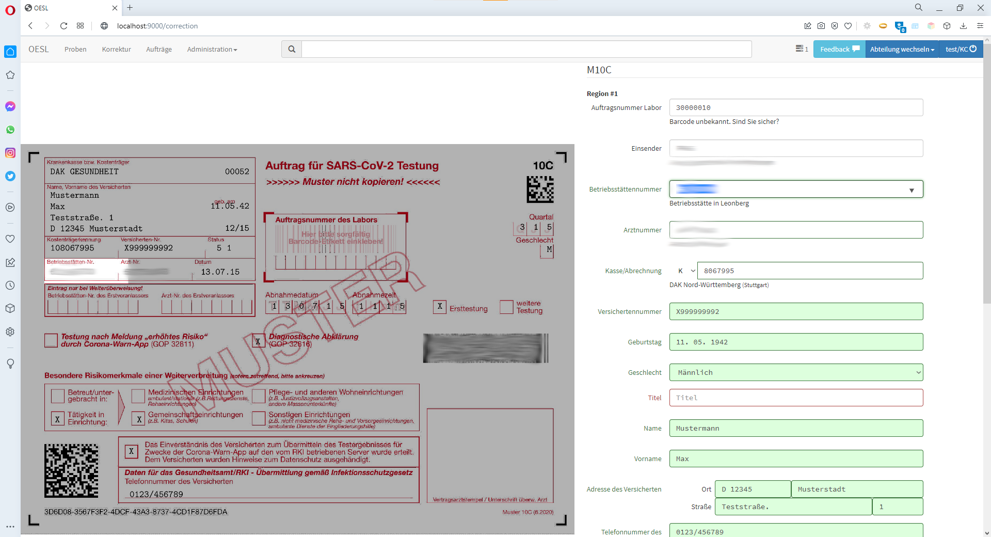Click the Feedback button
The height and width of the screenshot is (537, 991).
839,49
